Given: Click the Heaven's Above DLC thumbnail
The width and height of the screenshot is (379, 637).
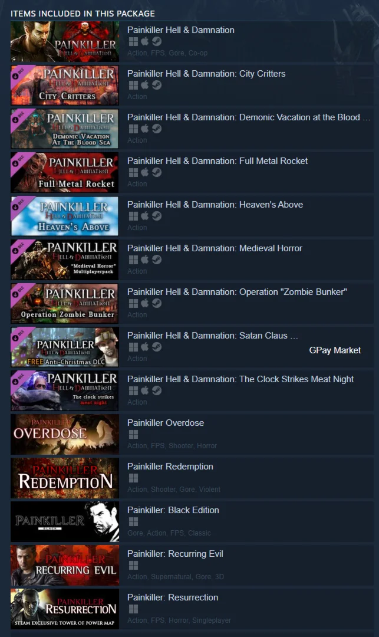Looking at the screenshot, I should [65, 216].
